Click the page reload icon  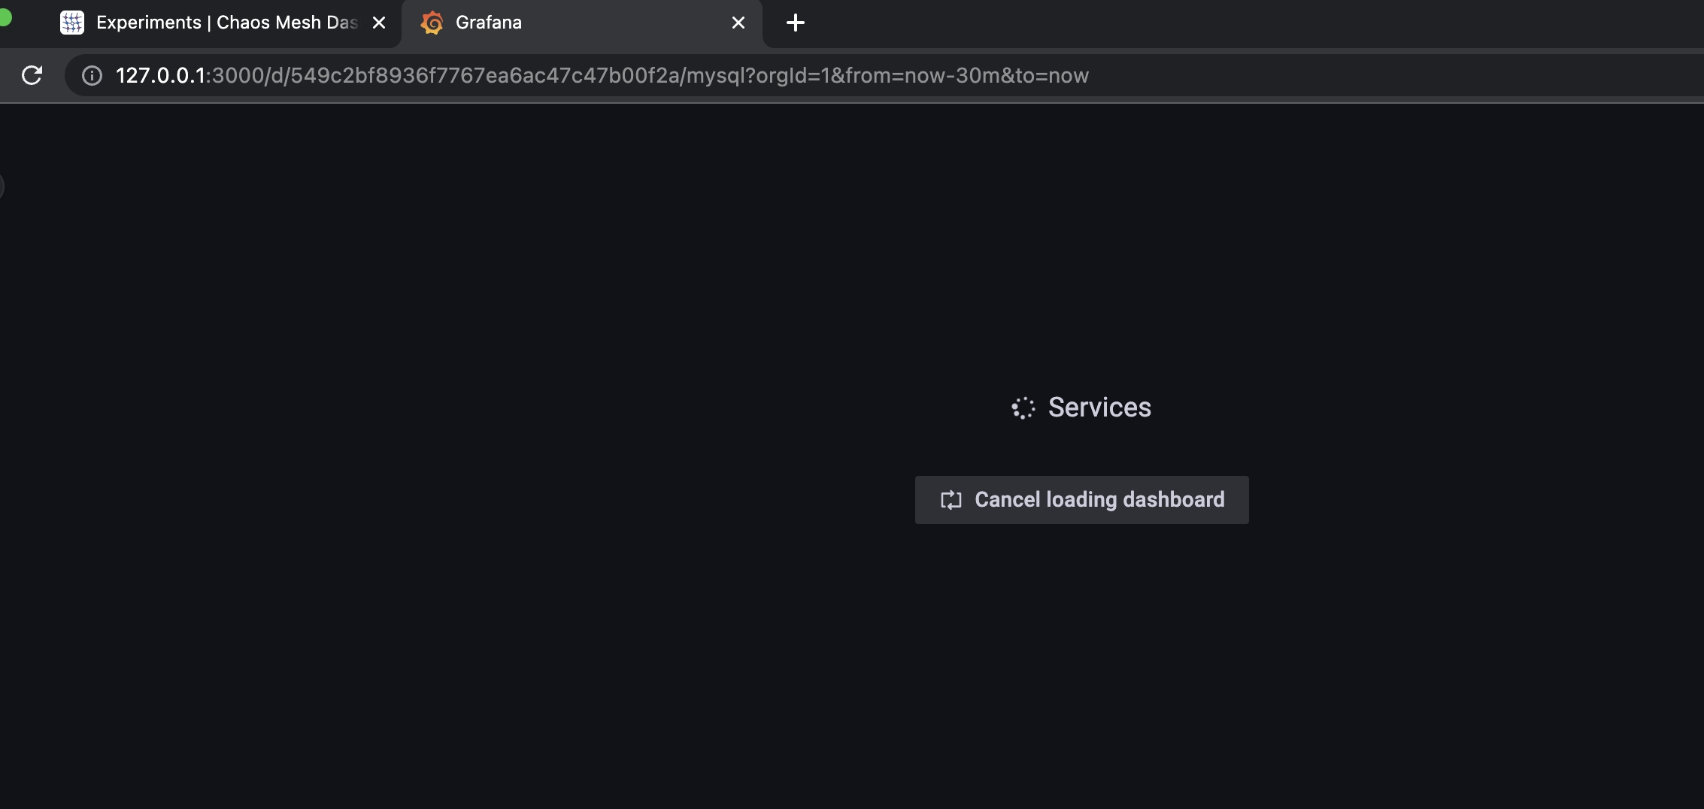(32, 75)
